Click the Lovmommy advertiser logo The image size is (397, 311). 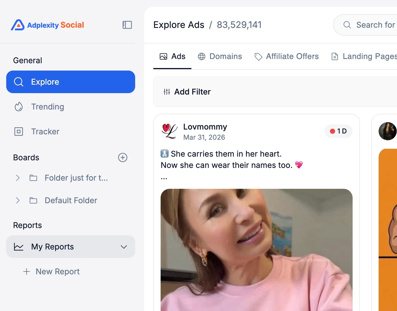169,131
